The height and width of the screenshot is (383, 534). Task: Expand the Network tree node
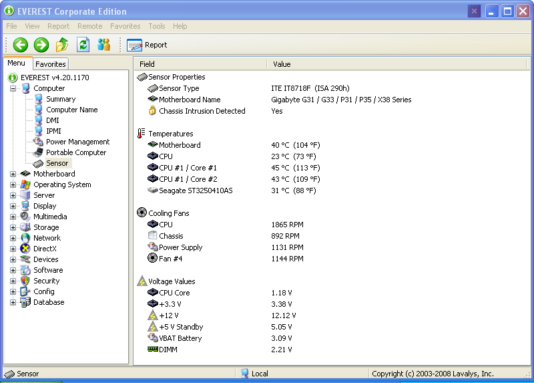coord(13,239)
